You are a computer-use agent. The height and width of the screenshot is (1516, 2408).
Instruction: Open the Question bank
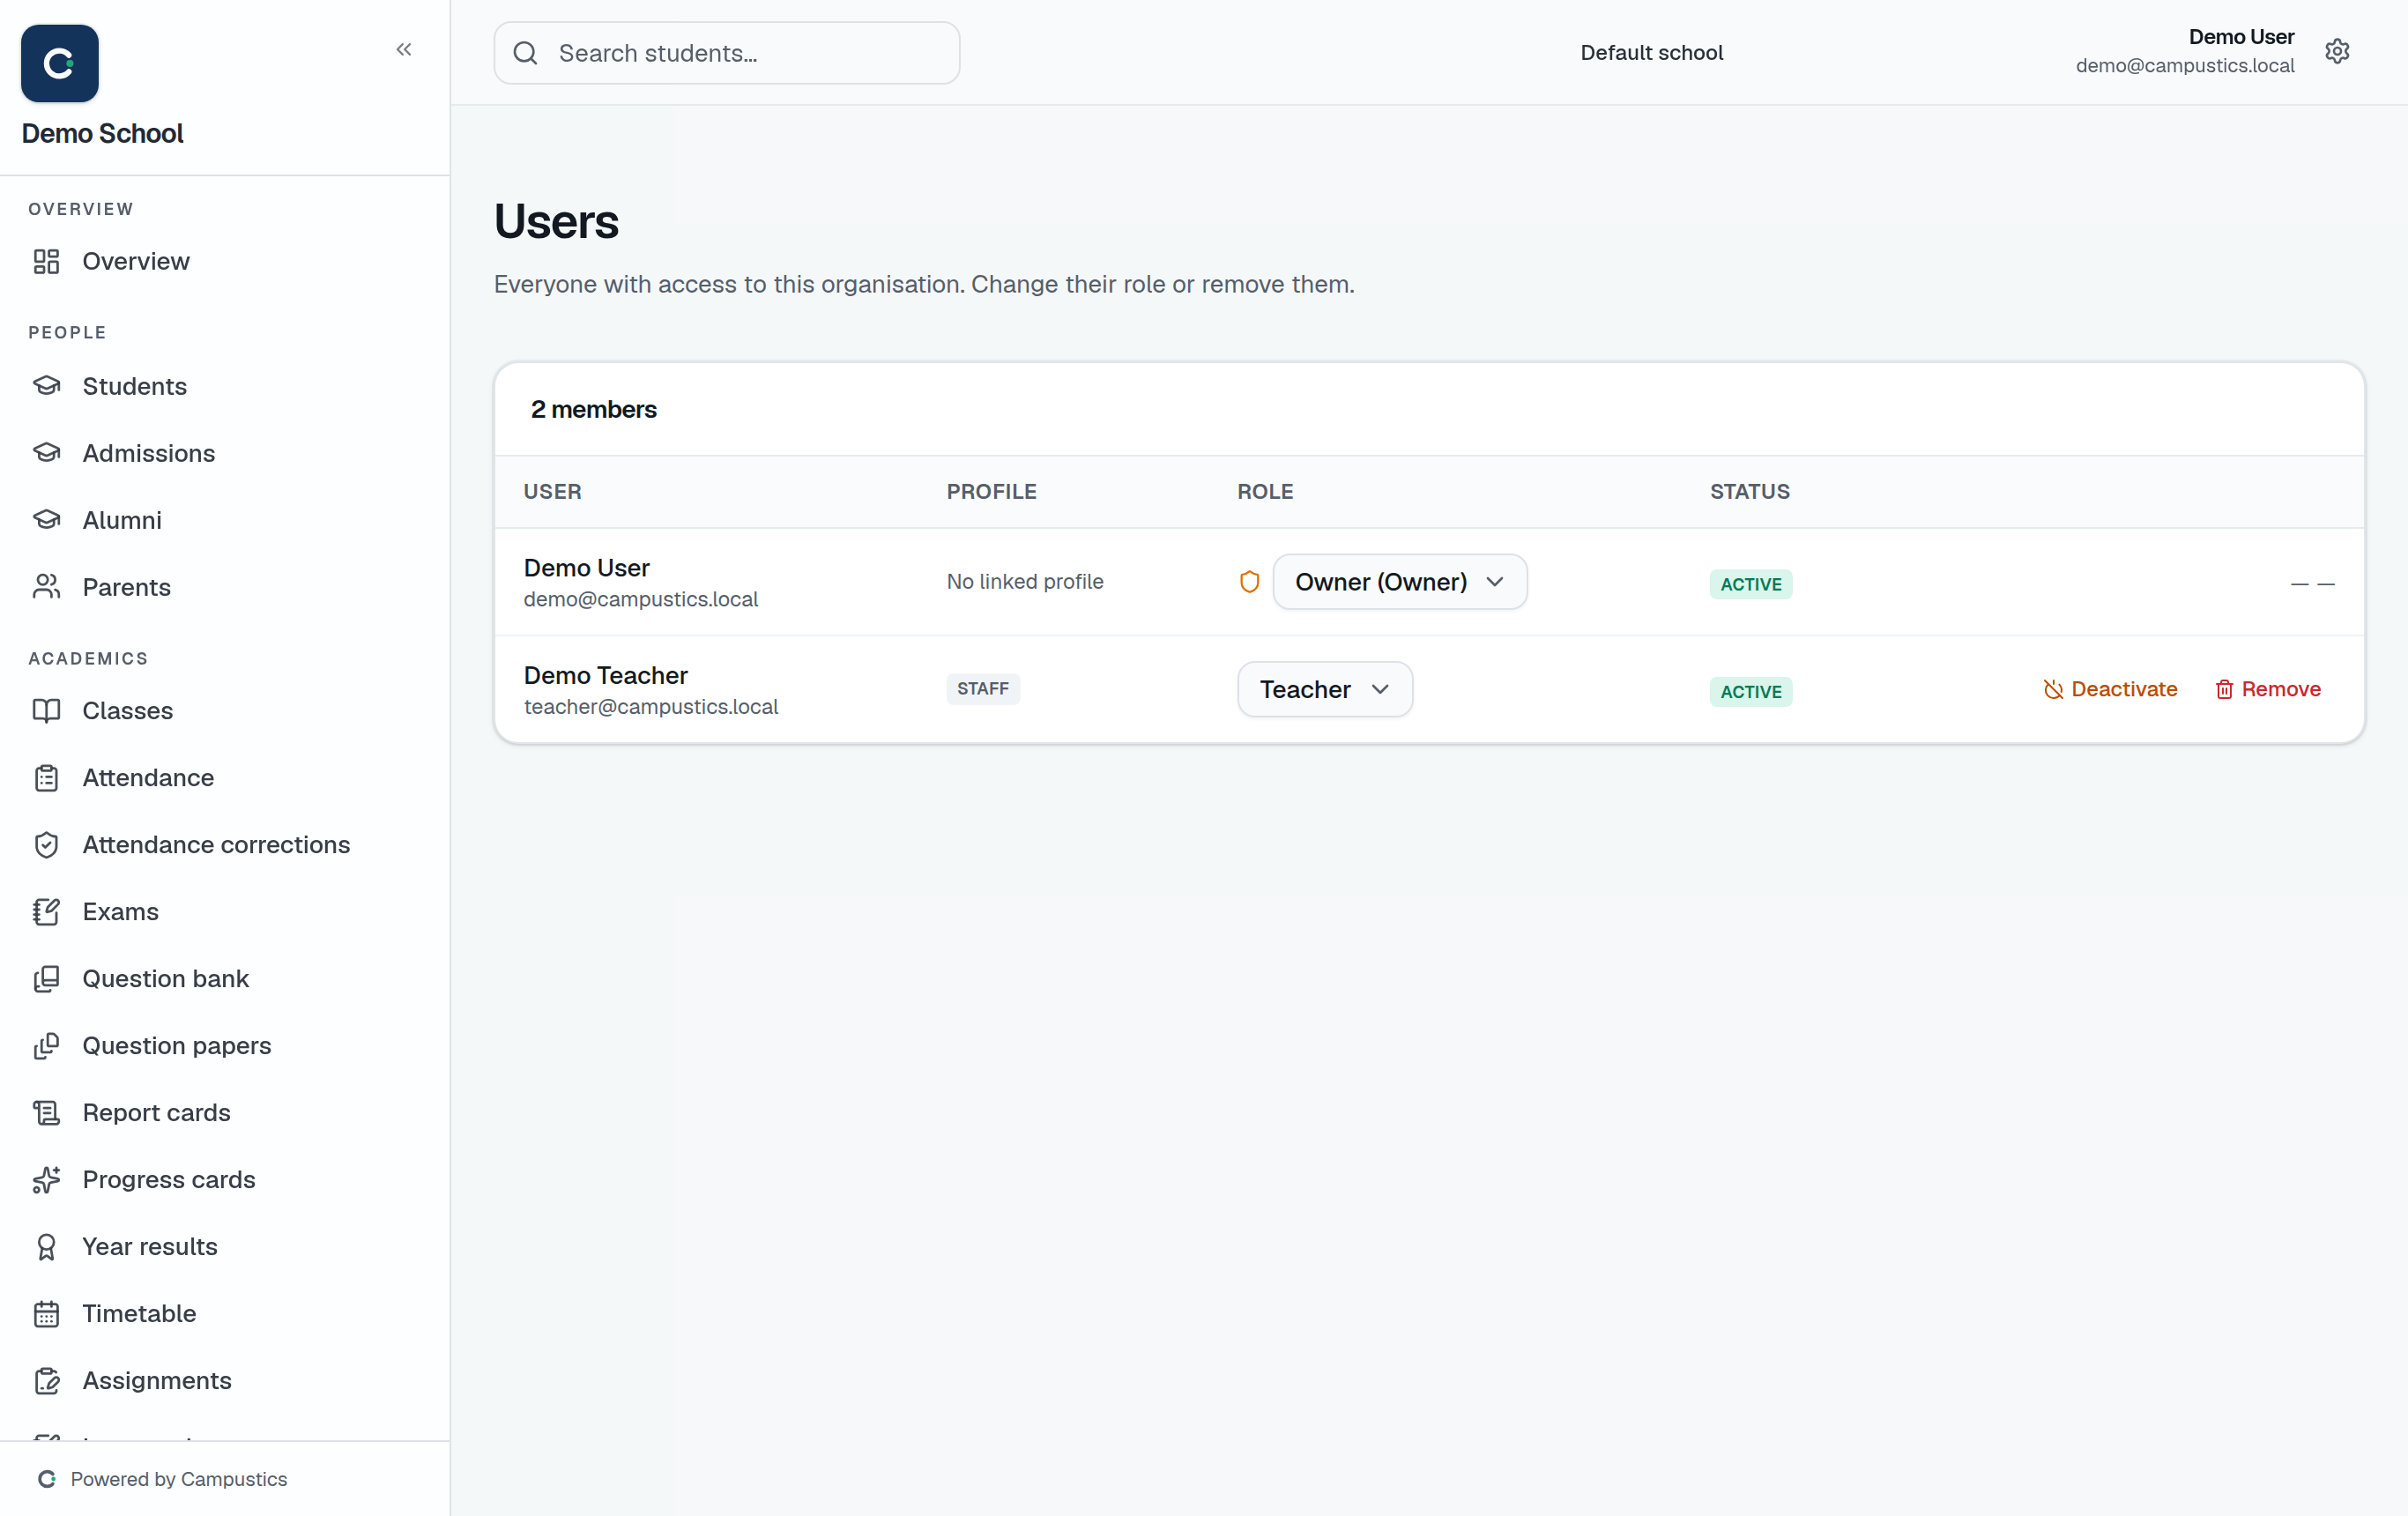166,978
